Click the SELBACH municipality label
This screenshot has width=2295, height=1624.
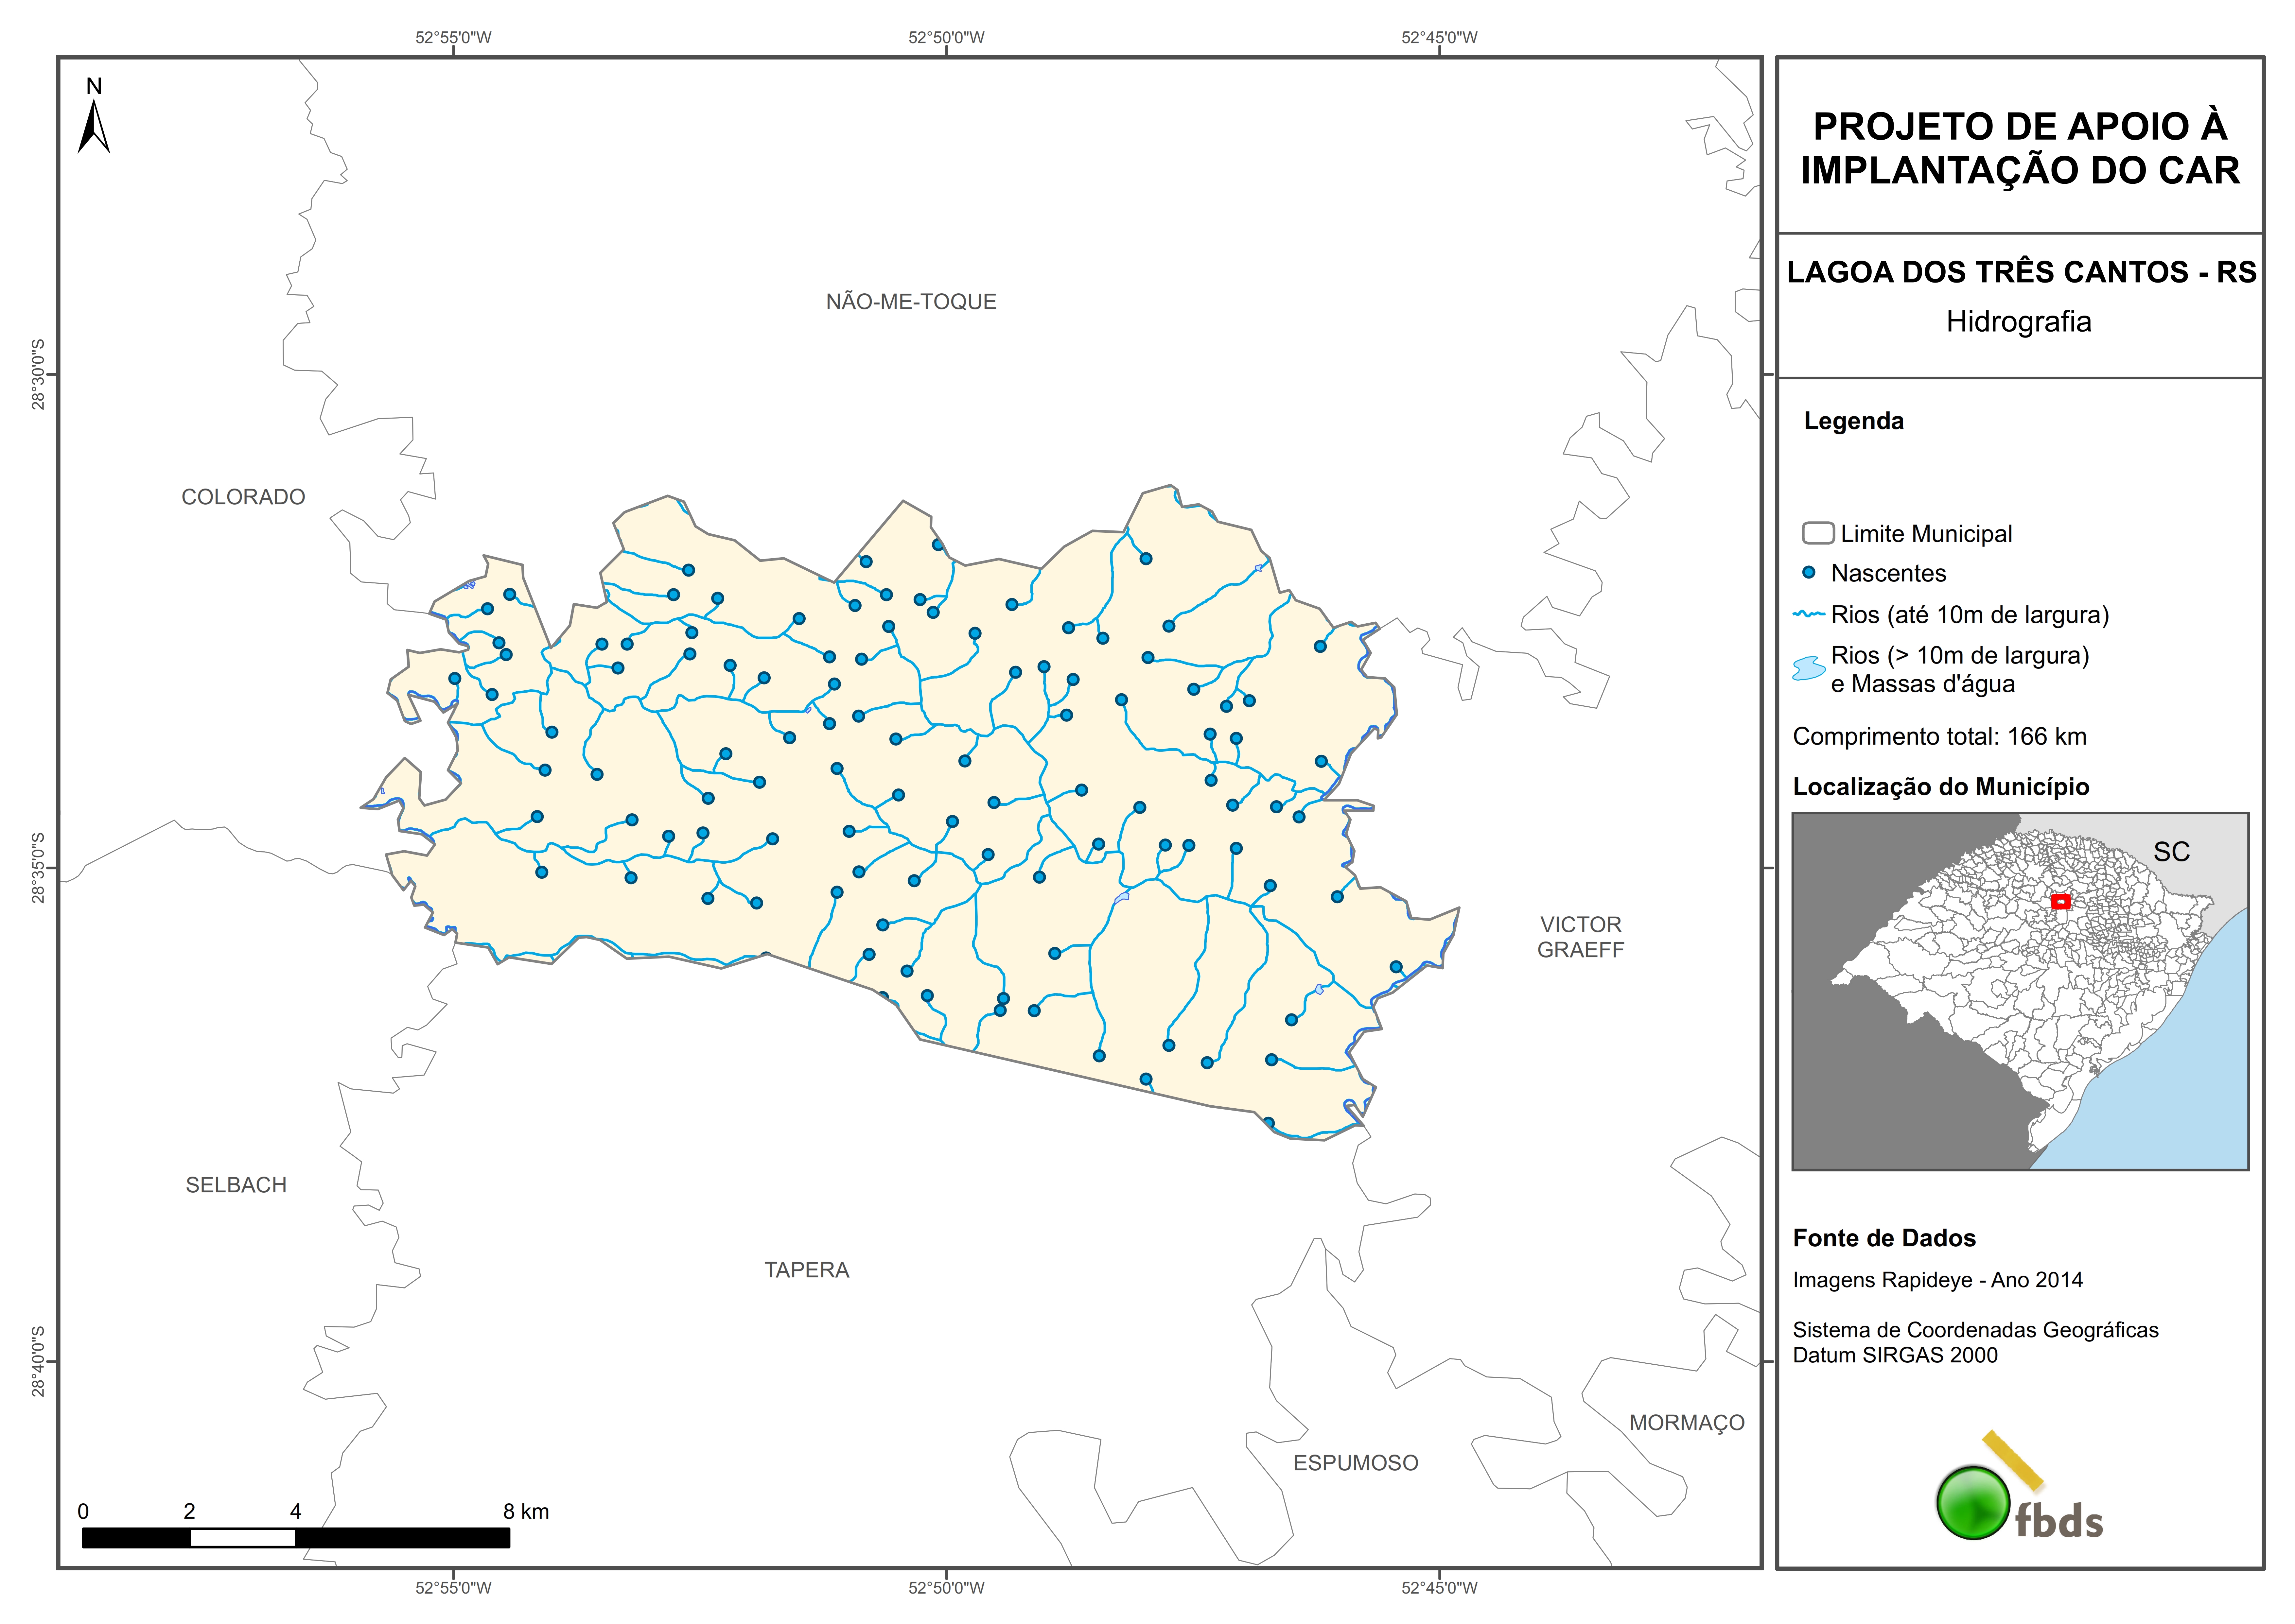point(236,1185)
